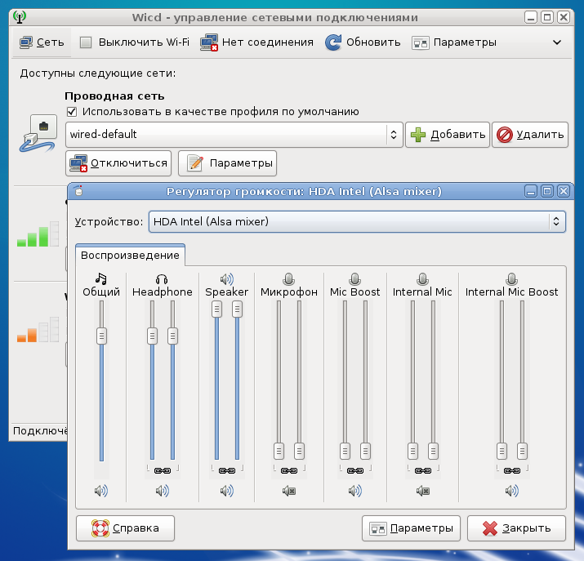Open the Сеть menu in Wicd
Viewport: 584px width, 561px height.
tap(42, 42)
